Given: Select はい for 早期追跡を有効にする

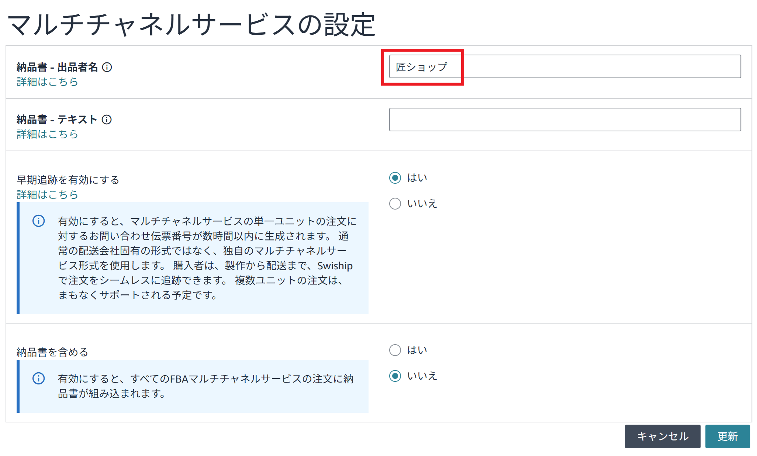Looking at the screenshot, I should (x=395, y=178).
